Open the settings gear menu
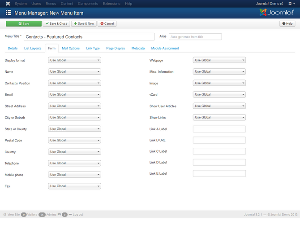Screen dimensions: 300x225 pos(291,4)
